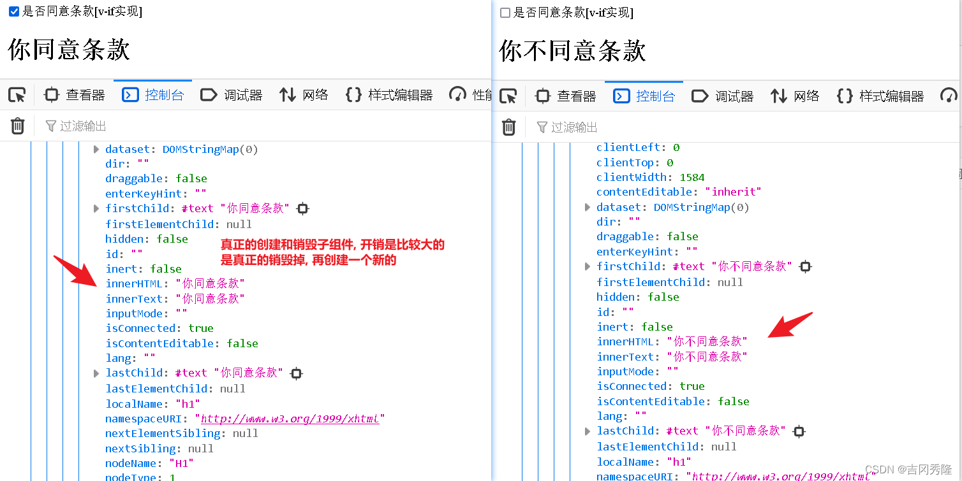Screen dimensions: 962x481
Task: Reveal firstChild node in inspector, left console
Action: (303, 208)
